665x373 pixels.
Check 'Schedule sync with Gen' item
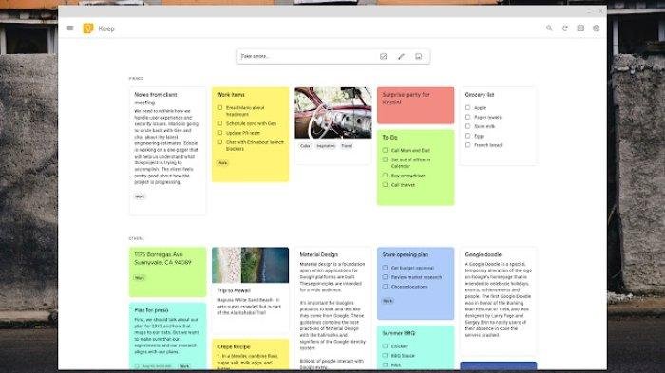coord(219,123)
